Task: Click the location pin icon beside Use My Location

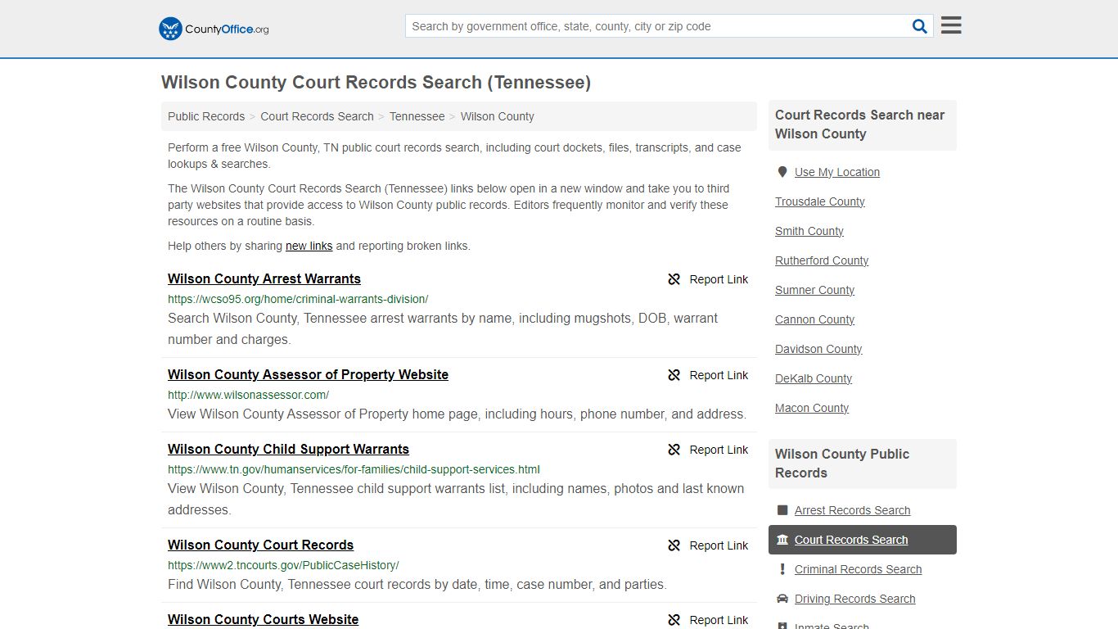Action: coord(782,172)
